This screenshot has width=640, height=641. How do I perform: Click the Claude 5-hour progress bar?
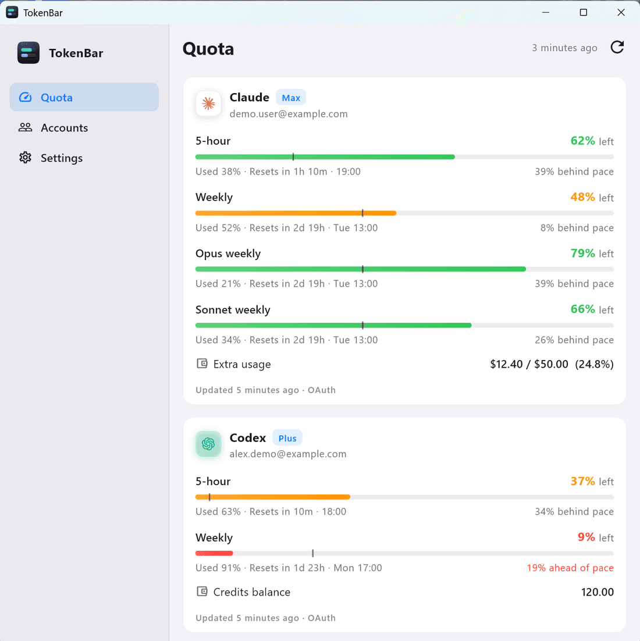pos(404,157)
